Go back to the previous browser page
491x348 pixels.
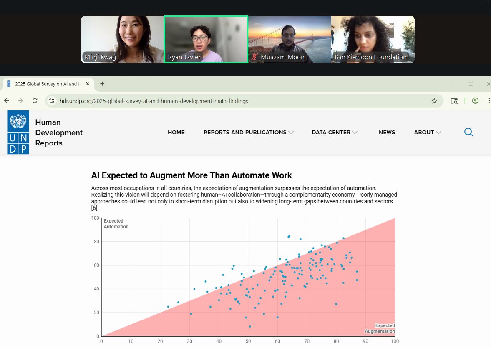[7, 101]
